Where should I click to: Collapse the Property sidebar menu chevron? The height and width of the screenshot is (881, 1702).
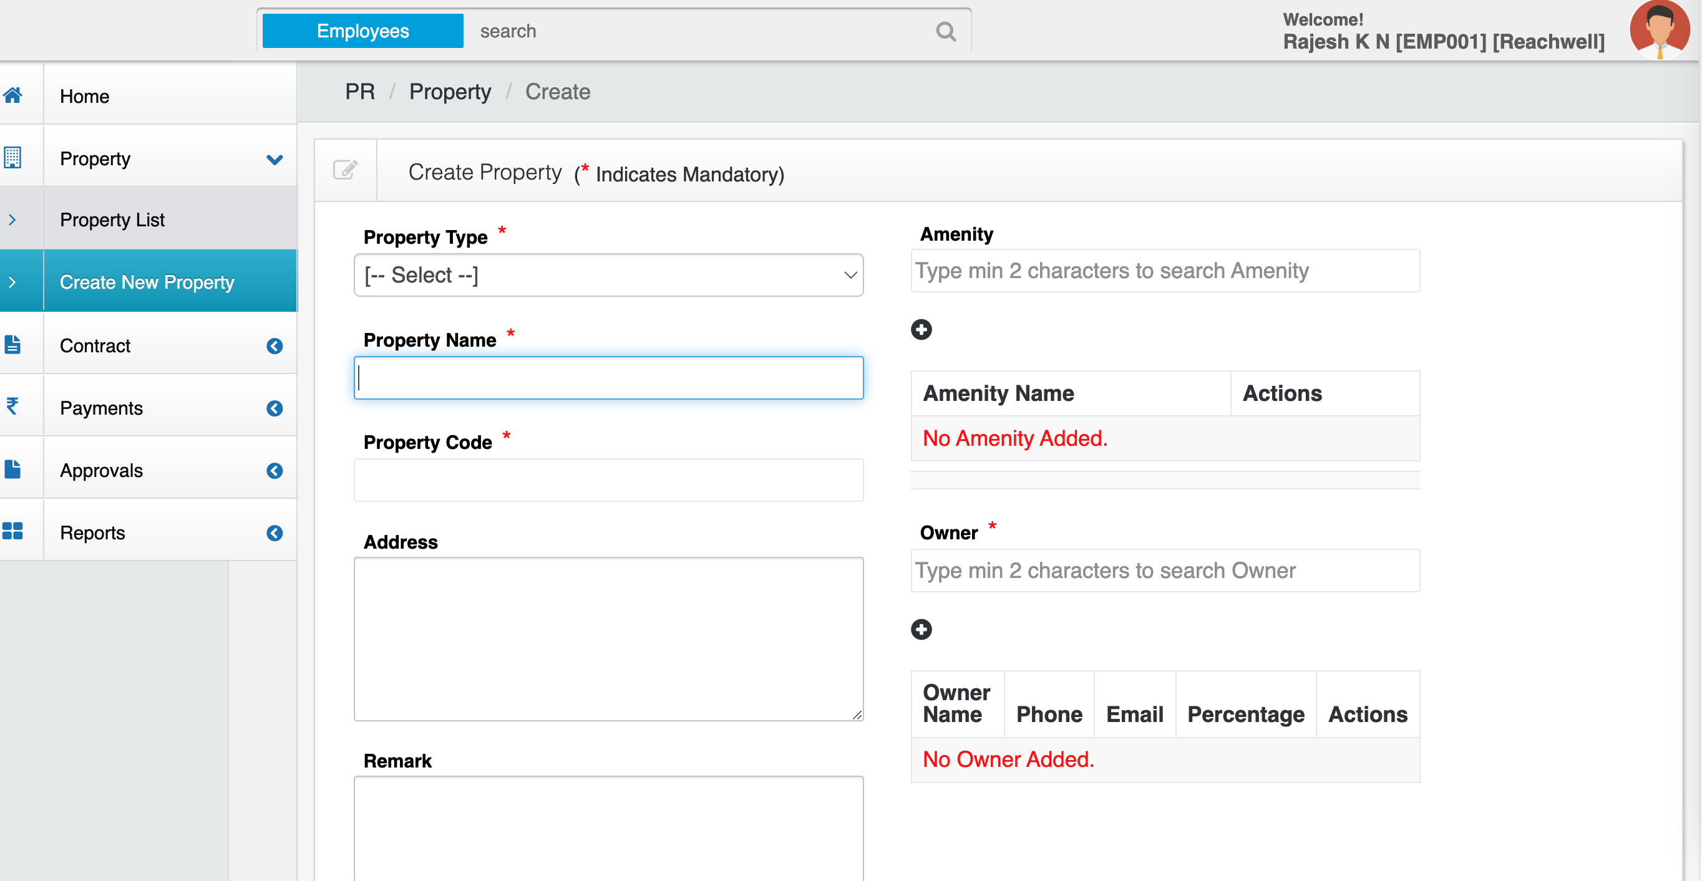tap(274, 159)
